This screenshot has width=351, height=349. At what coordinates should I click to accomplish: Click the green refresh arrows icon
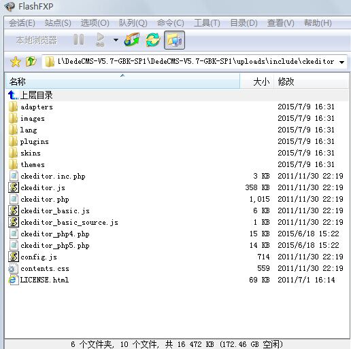[153, 40]
